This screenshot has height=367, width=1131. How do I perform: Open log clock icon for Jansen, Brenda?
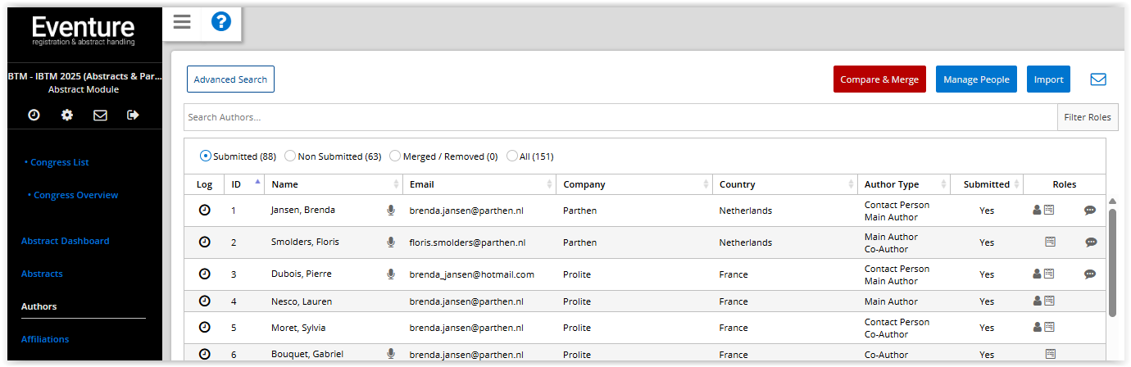pos(205,211)
